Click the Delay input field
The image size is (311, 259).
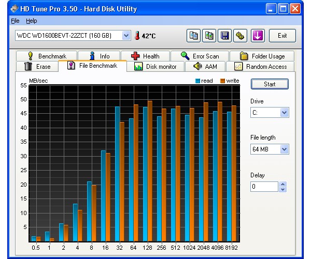tap(264, 187)
